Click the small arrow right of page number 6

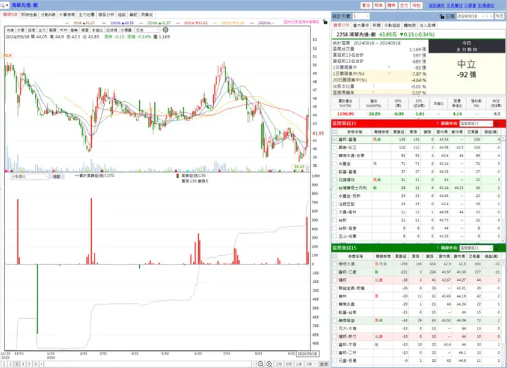[x=41, y=364]
